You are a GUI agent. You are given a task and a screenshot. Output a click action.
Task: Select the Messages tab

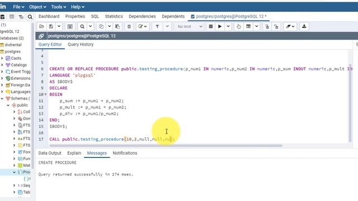[x=97, y=153]
